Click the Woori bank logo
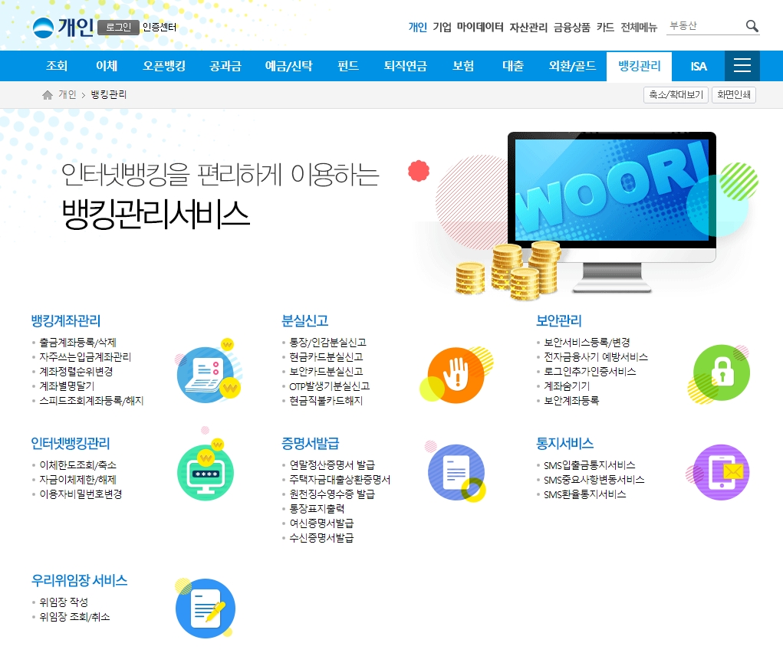This screenshot has height=653, width=783. pyautogui.click(x=43, y=28)
